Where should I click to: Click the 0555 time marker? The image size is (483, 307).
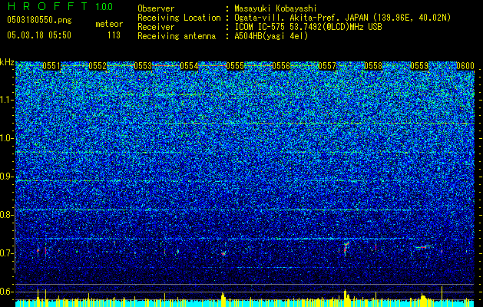(235, 66)
